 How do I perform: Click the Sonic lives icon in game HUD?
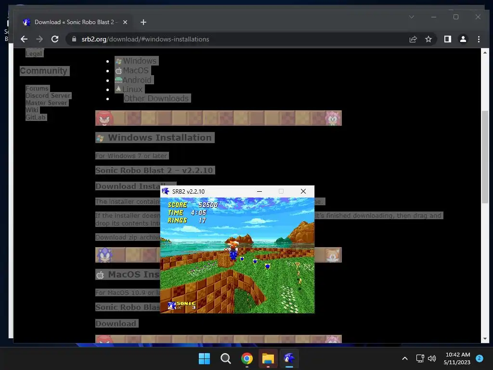tap(172, 305)
